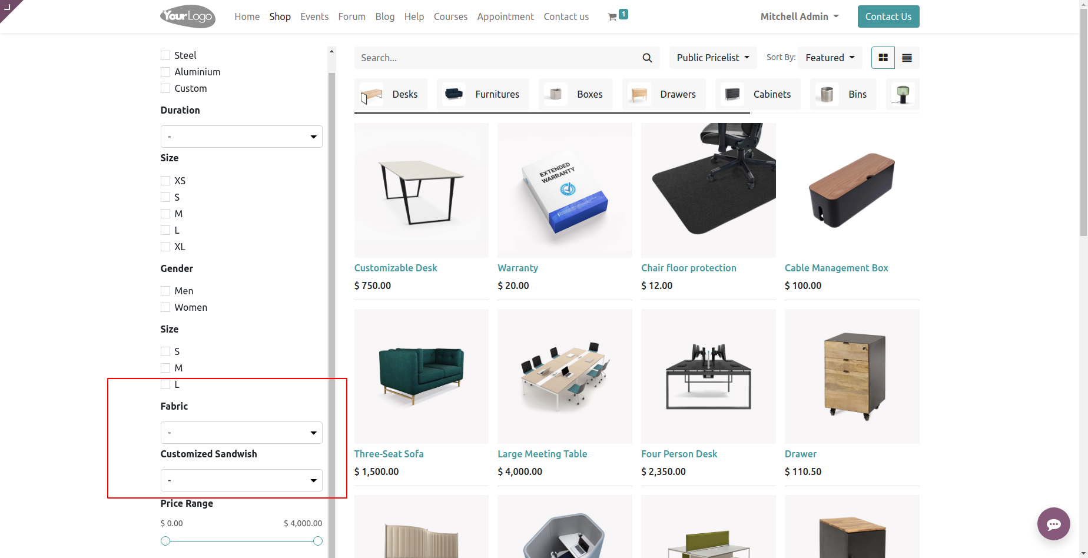The height and width of the screenshot is (558, 1088).
Task: Open the corner edit toggle icon
Action: [8, 7]
